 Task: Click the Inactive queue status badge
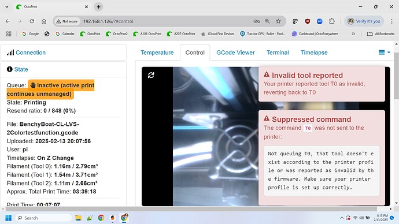50,89
